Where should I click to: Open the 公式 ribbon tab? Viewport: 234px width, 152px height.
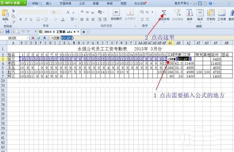(82, 3)
